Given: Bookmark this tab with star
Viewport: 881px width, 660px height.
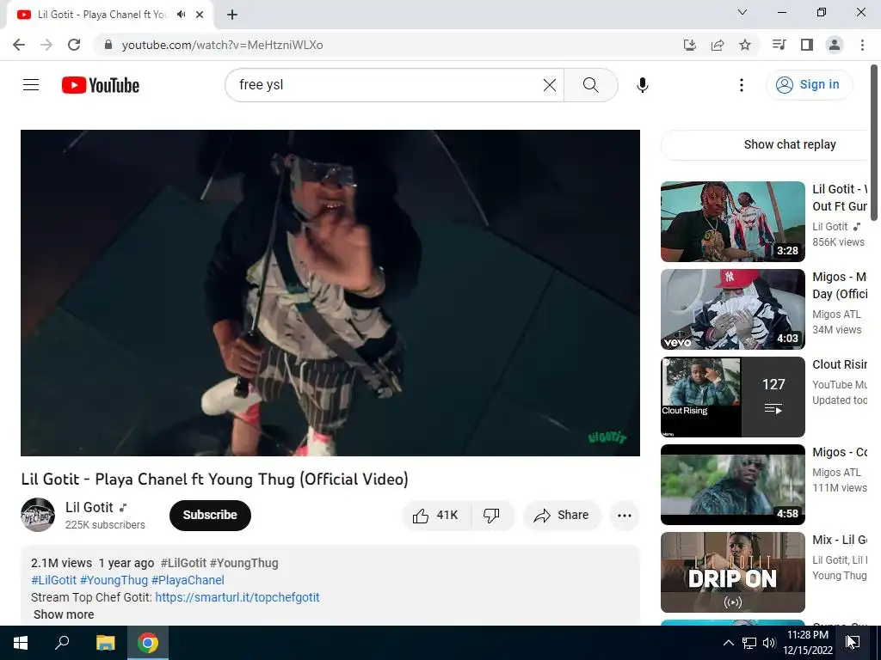Looking at the screenshot, I should 745,45.
